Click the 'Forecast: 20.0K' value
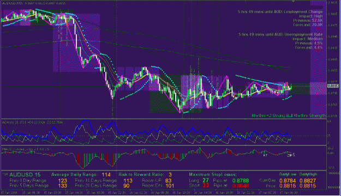The width and height of the screenshot is (341, 196). (308, 24)
